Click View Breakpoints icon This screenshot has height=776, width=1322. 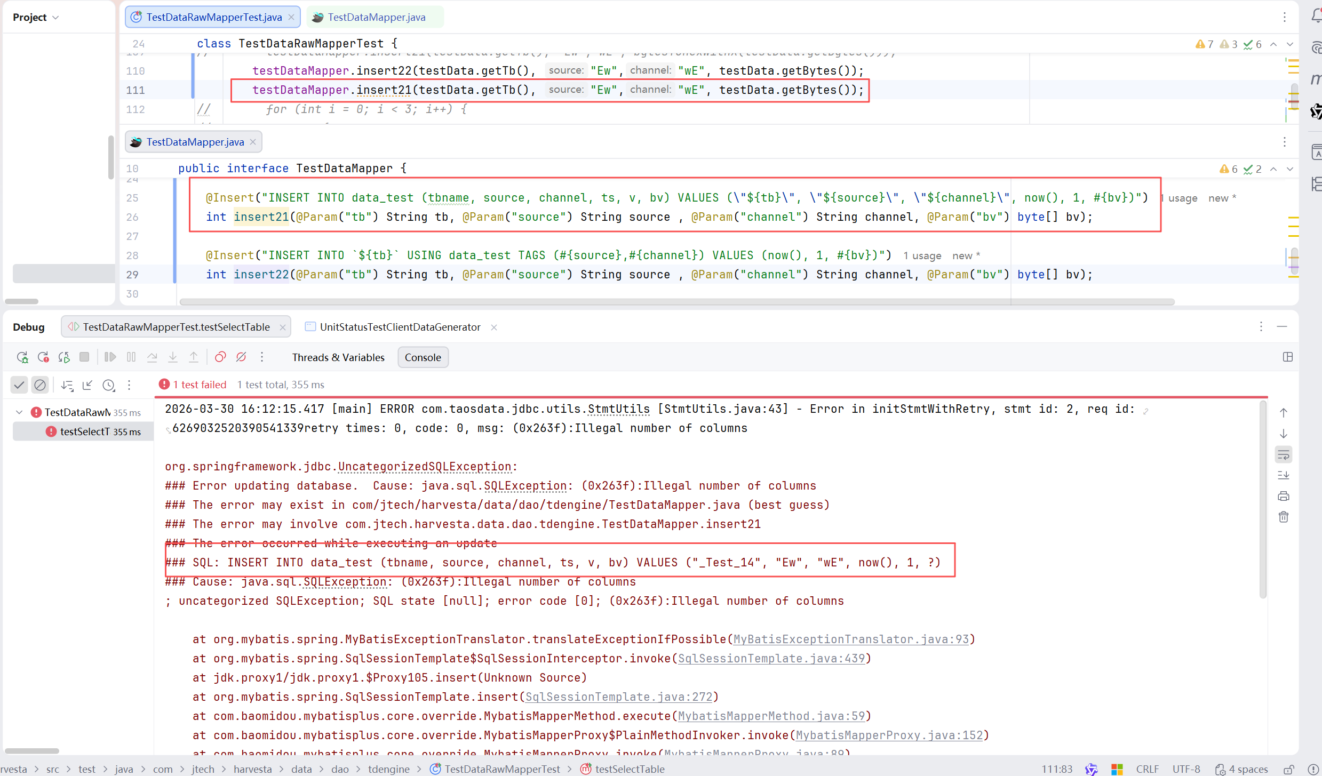pos(220,357)
